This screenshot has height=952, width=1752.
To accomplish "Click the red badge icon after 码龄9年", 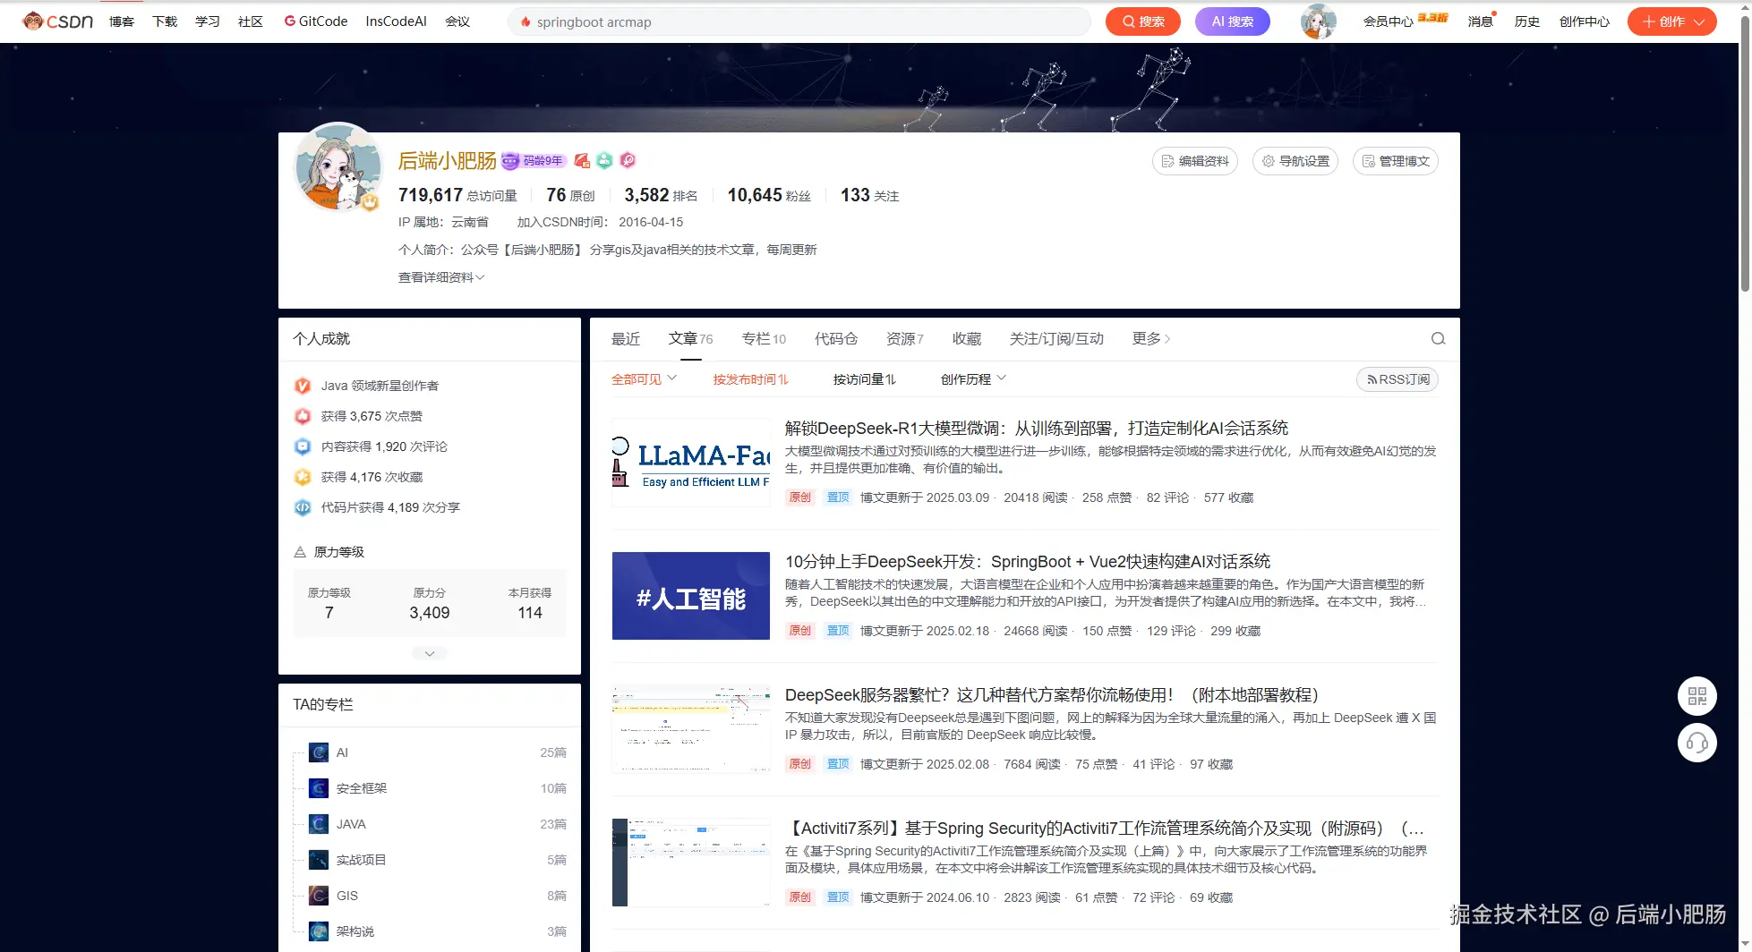I will click(582, 161).
